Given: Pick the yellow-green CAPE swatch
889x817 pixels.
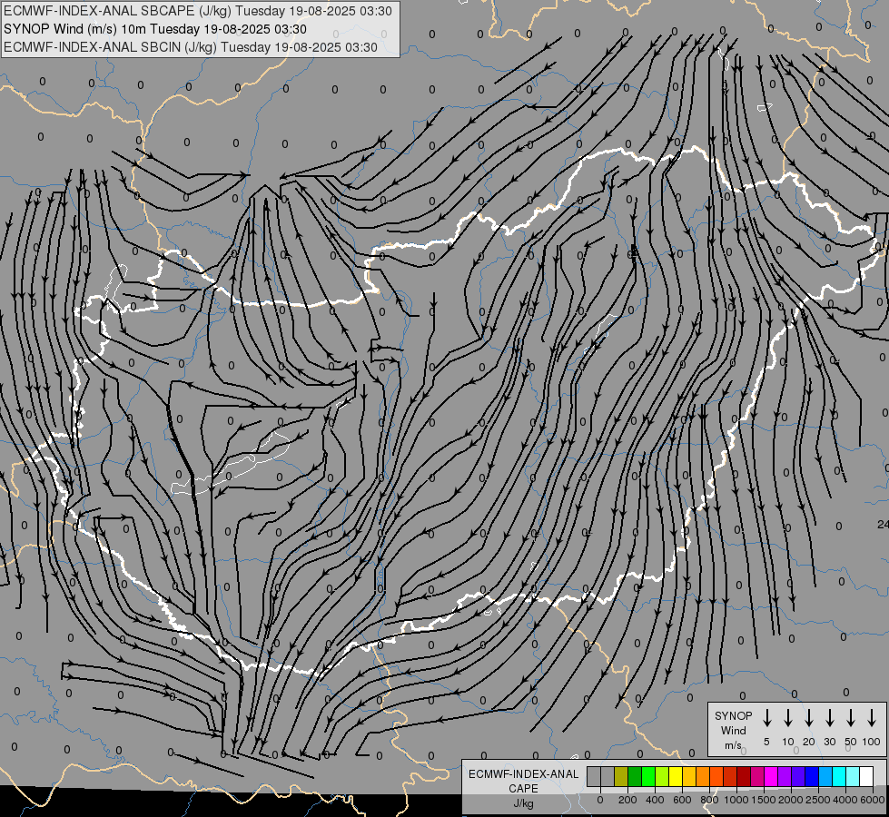Looking at the screenshot, I should (662, 776).
